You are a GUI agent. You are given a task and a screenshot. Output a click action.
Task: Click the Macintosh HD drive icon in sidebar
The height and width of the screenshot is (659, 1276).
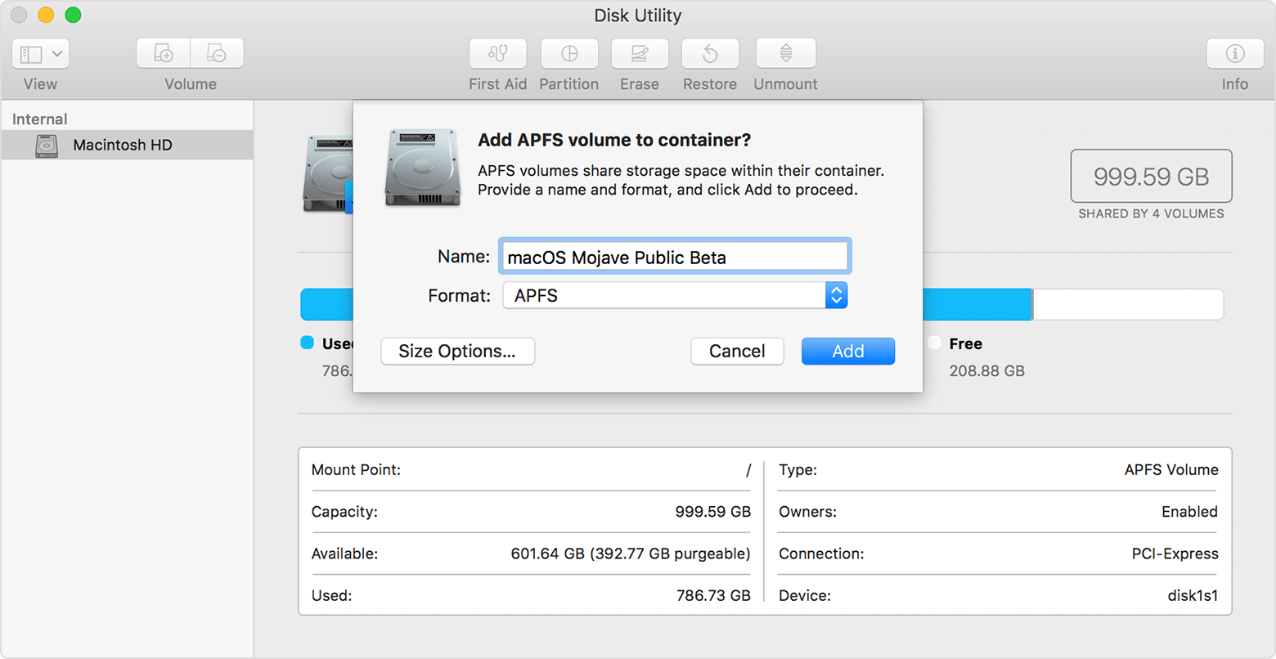click(x=47, y=146)
